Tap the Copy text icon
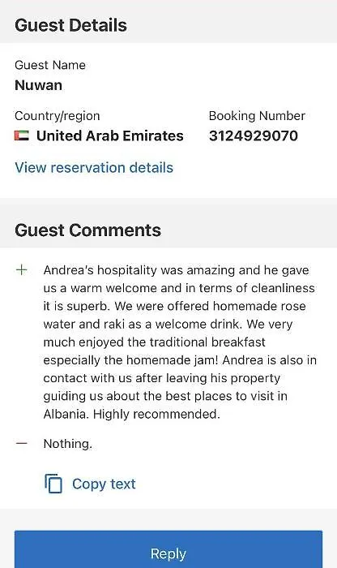Screen dimensions: 337x568 click(53, 484)
